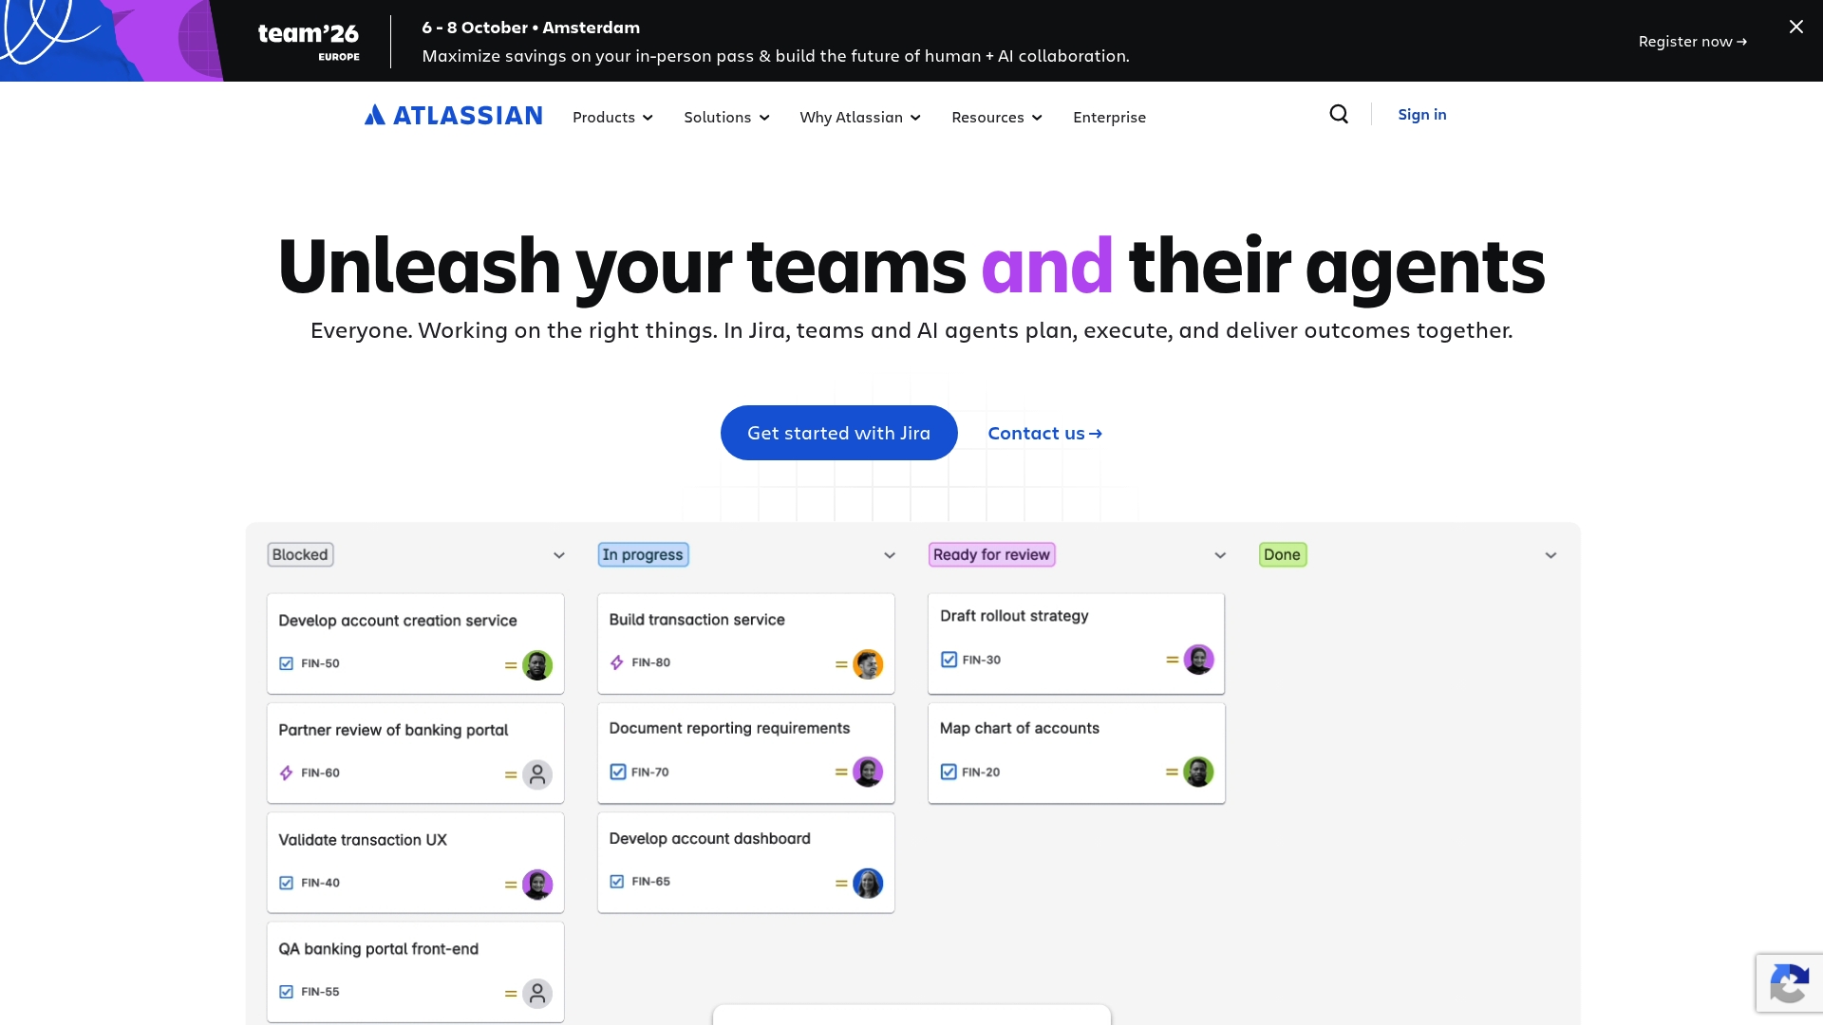Click the reCAPTCHA badge icon
Viewport: 1823px width, 1025px height.
click(x=1789, y=983)
